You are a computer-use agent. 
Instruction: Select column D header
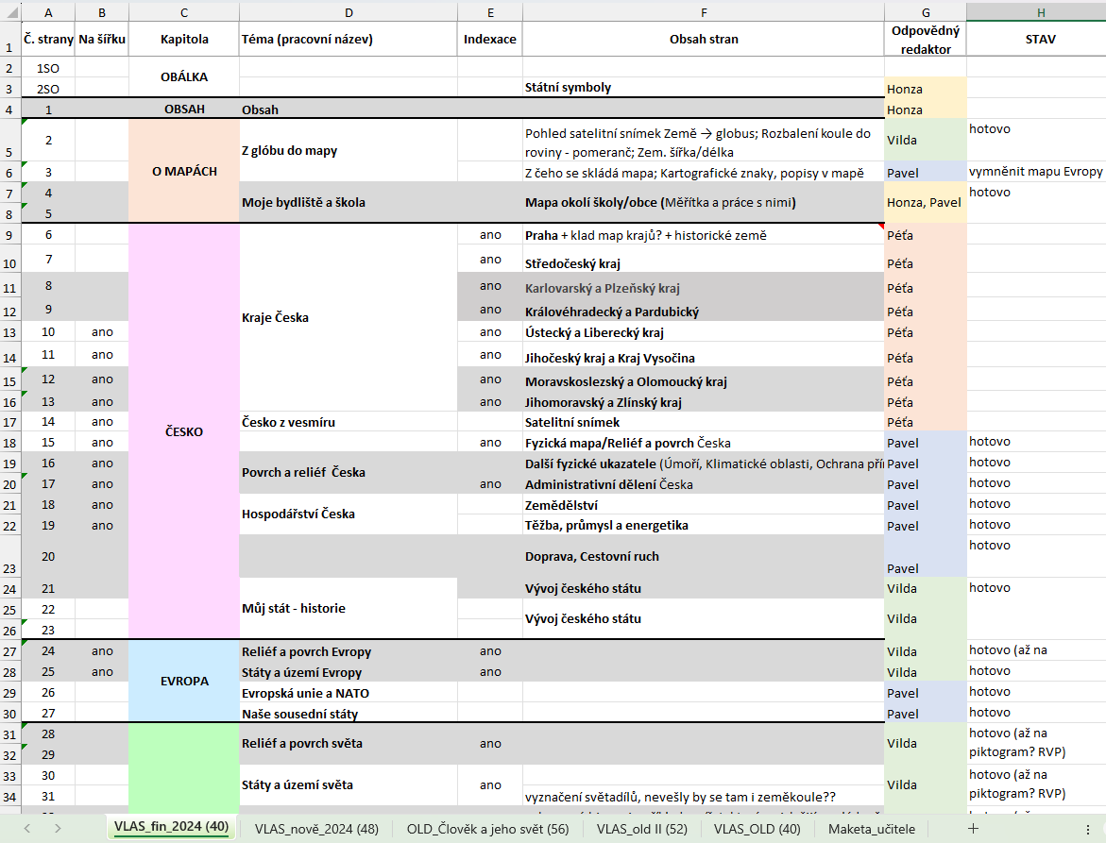[x=349, y=12]
